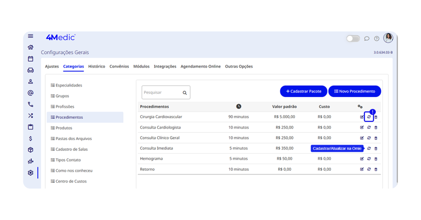
Task: Open the calendar icon in sidebar
Action: pyautogui.click(x=30, y=59)
